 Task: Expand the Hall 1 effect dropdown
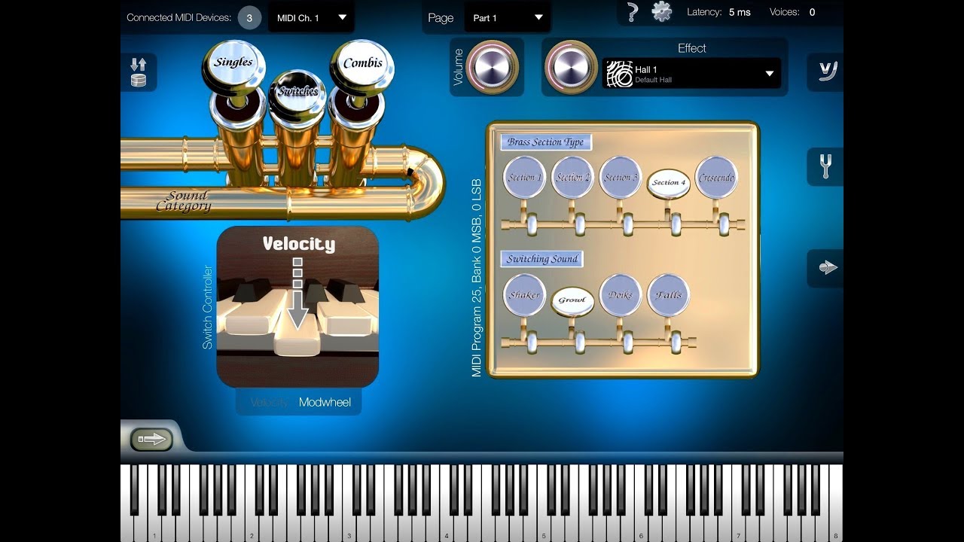pyautogui.click(x=691, y=74)
